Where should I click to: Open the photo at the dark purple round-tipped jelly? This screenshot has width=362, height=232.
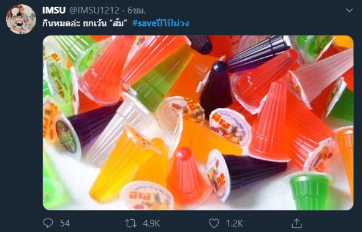[216, 88]
